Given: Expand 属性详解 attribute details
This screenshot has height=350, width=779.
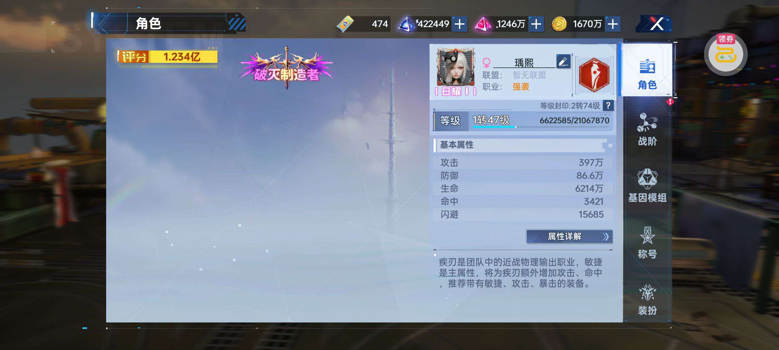Looking at the screenshot, I should (569, 237).
